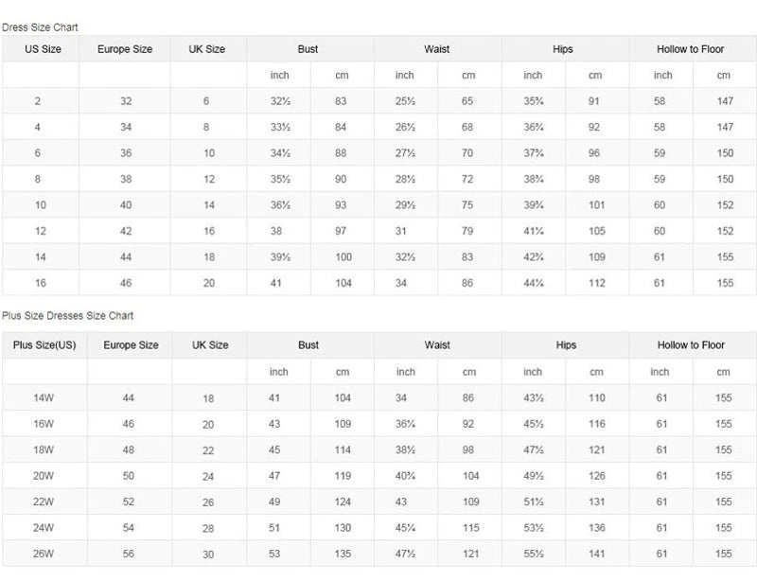Viewport: 757px width, 581px height.
Task: Click hips value 55½ for 26W
Action: pos(534,554)
